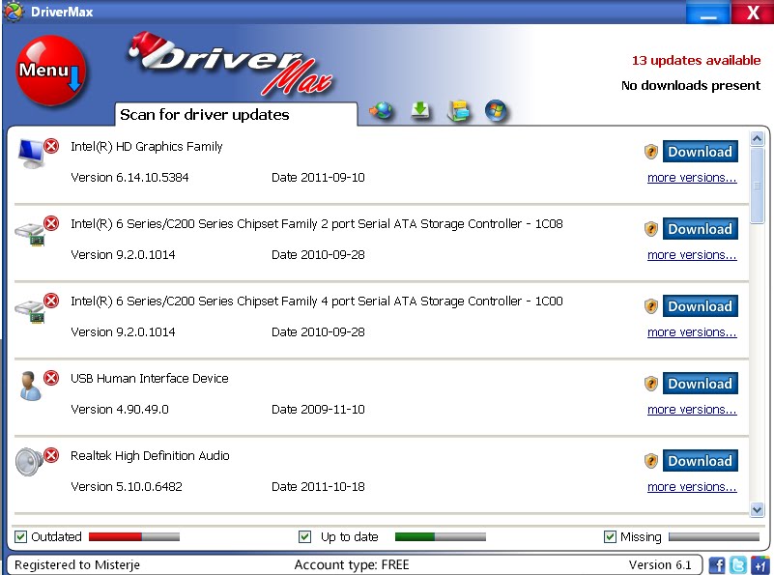Click the Account type: FREE text

(x=352, y=564)
